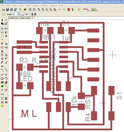Click the Redraw magnifier icon
Viewport: 124px width, 132px height.
pyautogui.click(x=51, y=10)
